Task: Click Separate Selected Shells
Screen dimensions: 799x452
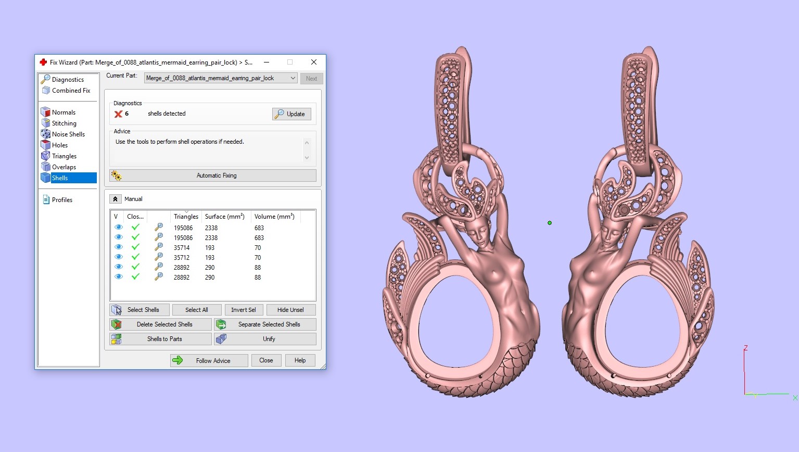Action: (265, 324)
